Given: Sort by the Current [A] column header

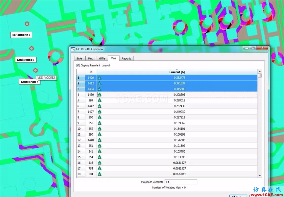Looking at the screenshot, I should point(177,72).
